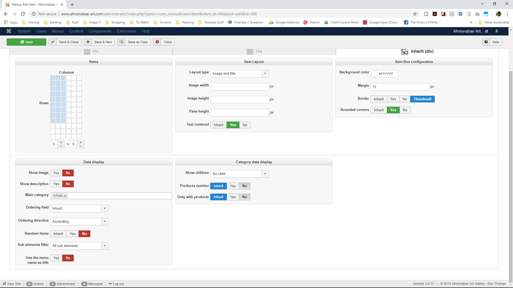Open the Extensions menu
The height and width of the screenshot is (288, 513).
tap(126, 31)
